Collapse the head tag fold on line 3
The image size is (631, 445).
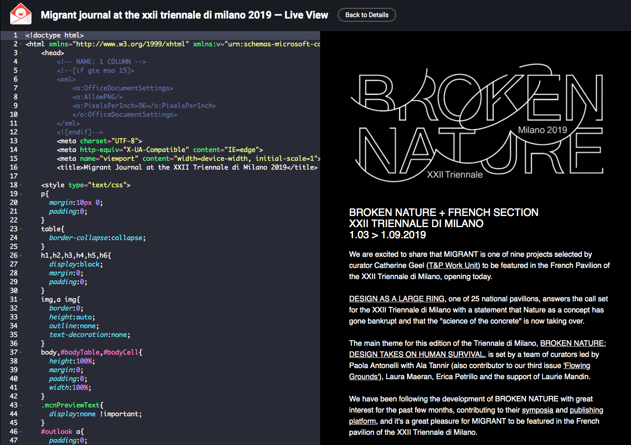[x=21, y=53]
